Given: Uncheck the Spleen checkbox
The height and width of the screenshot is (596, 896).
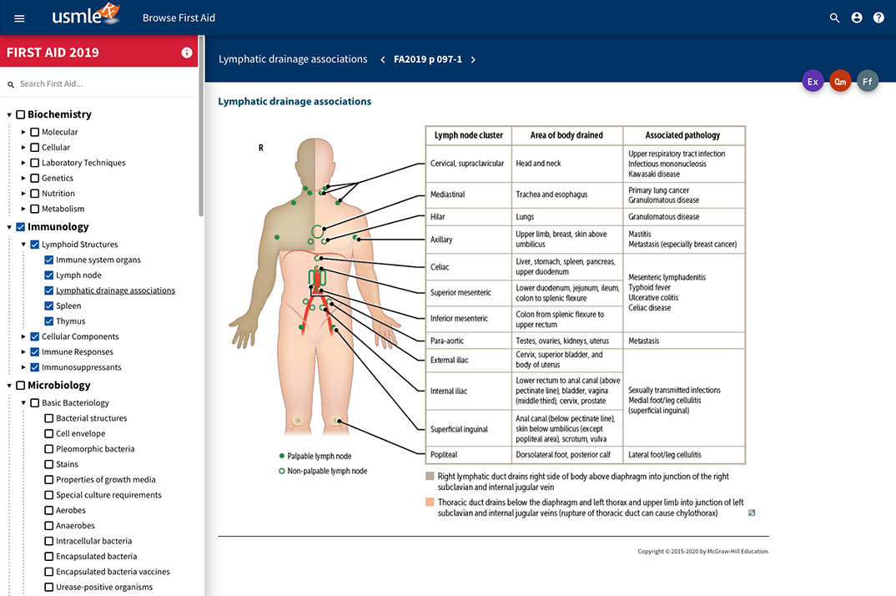Looking at the screenshot, I should [49, 306].
